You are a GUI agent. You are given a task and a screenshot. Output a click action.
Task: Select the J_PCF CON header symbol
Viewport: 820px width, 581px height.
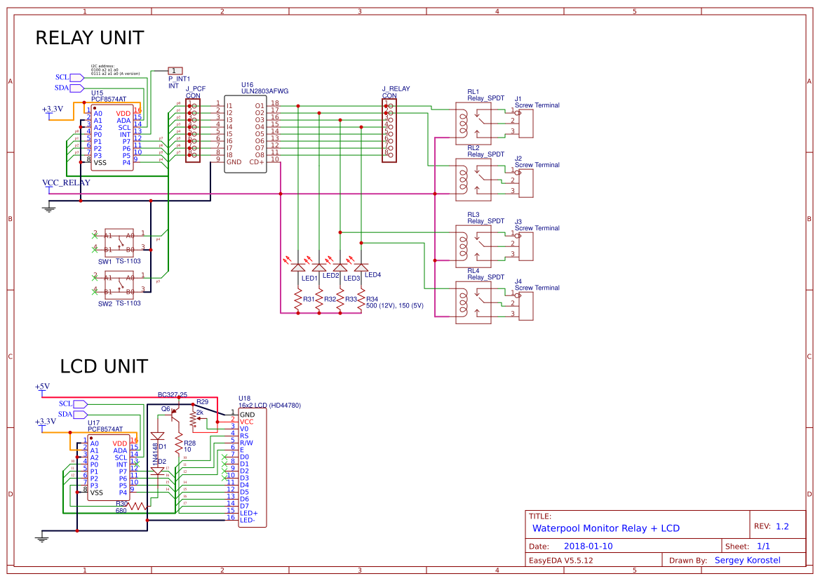pos(191,130)
